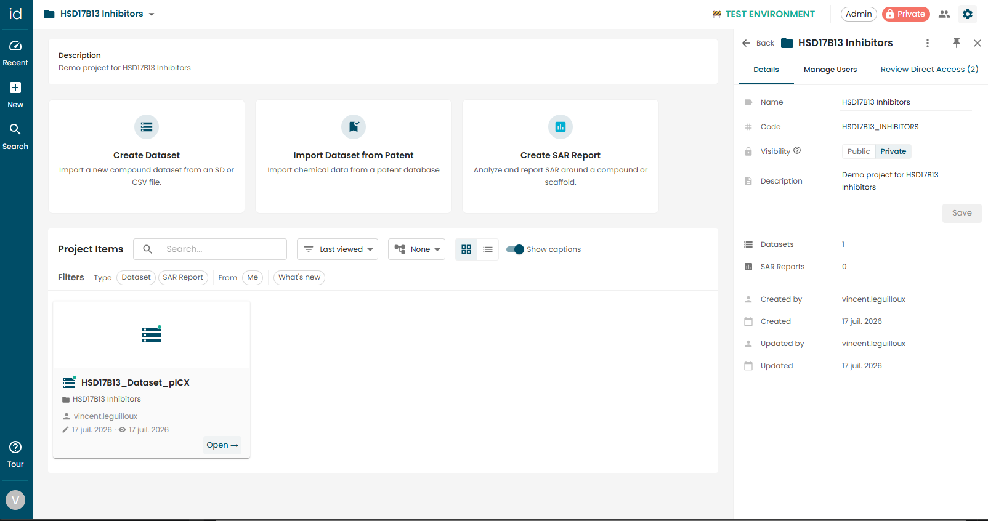Toggle the Show captions switch
The height and width of the screenshot is (521, 988).
515,249
